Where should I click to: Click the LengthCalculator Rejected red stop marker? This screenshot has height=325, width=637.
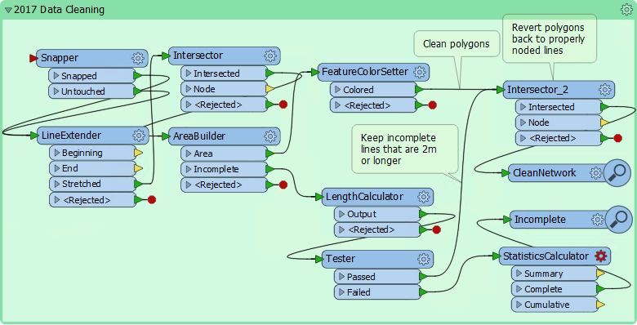(437, 230)
